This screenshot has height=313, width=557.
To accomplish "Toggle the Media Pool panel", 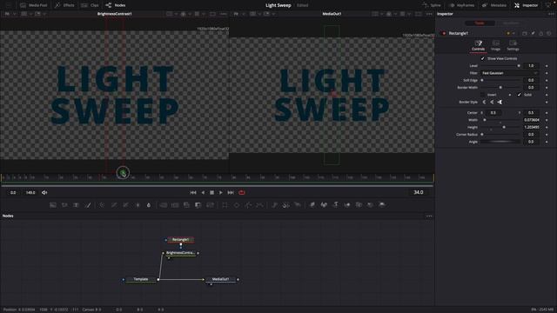I will coord(33,5).
